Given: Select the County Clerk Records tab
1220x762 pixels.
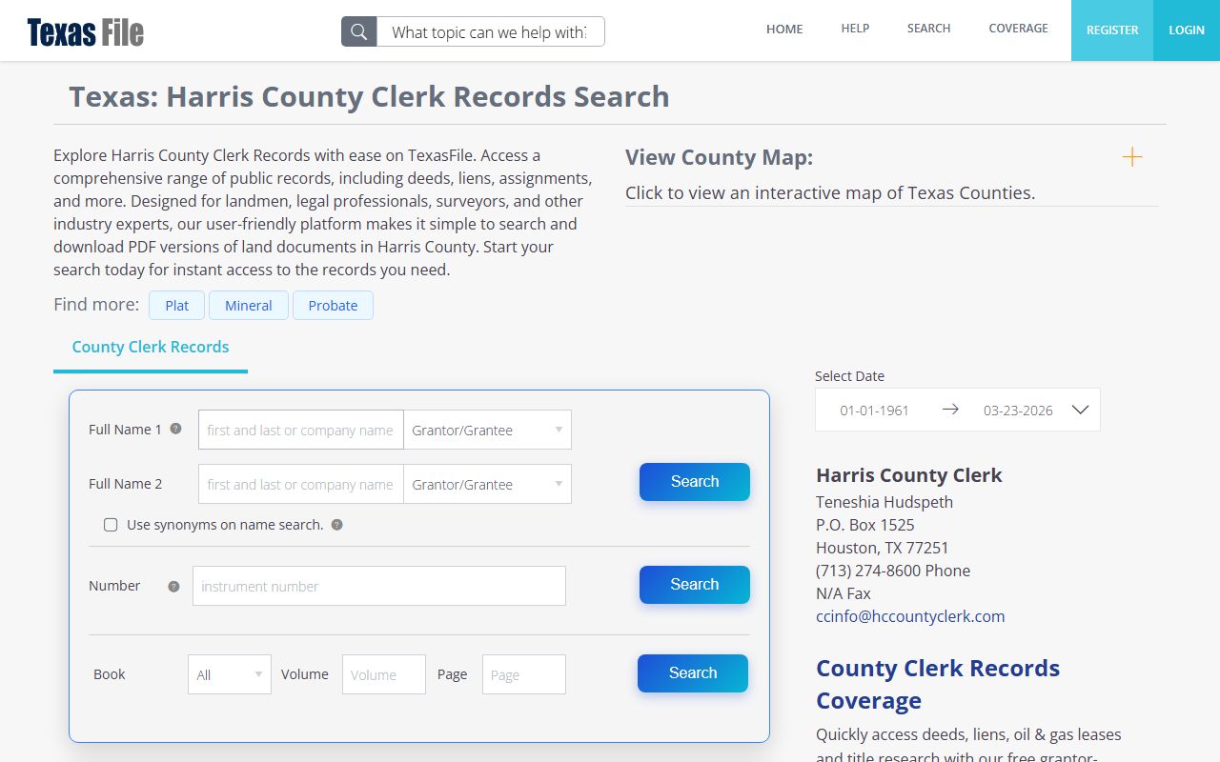Looking at the screenshot, I should (x=151, y=348).
